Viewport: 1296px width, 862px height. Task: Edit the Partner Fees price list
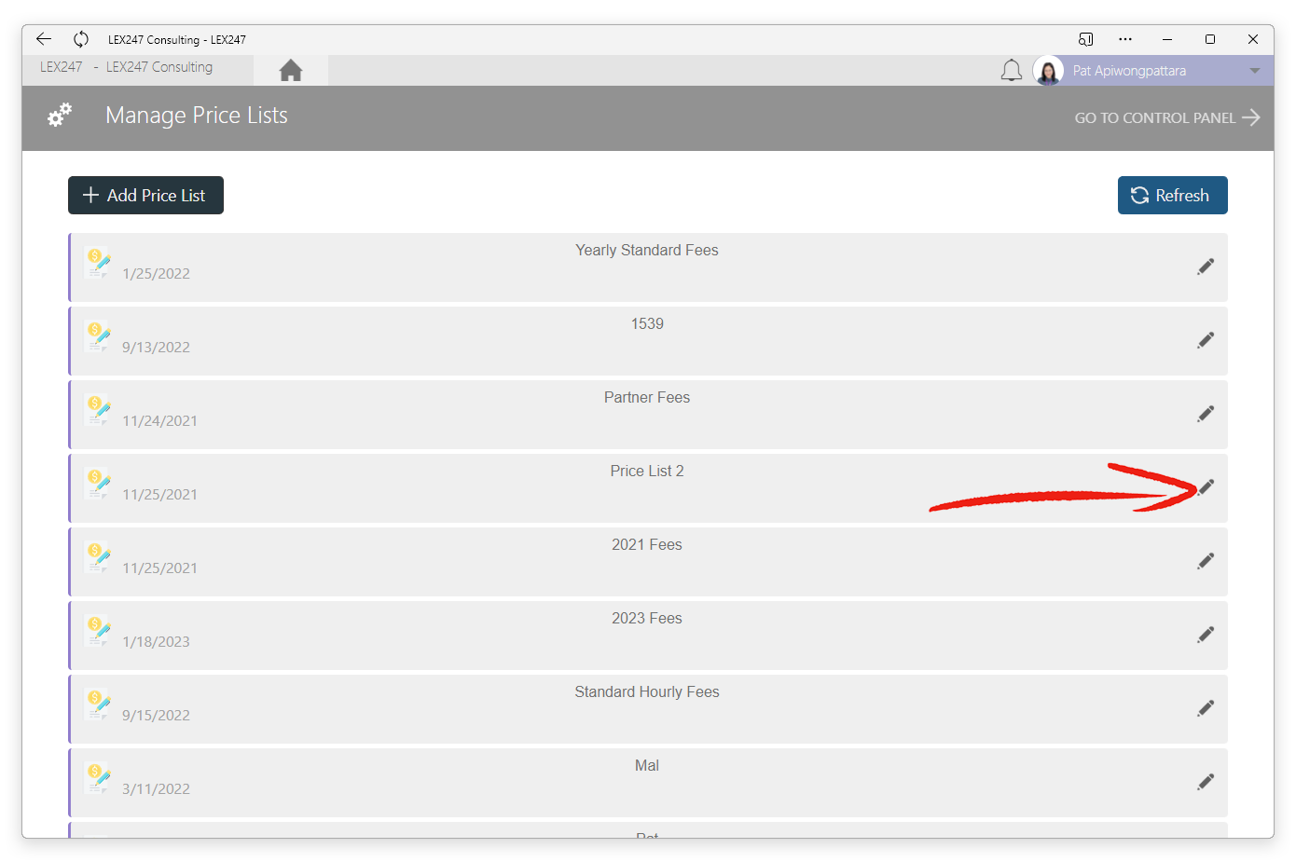(x=1206, y=414)
